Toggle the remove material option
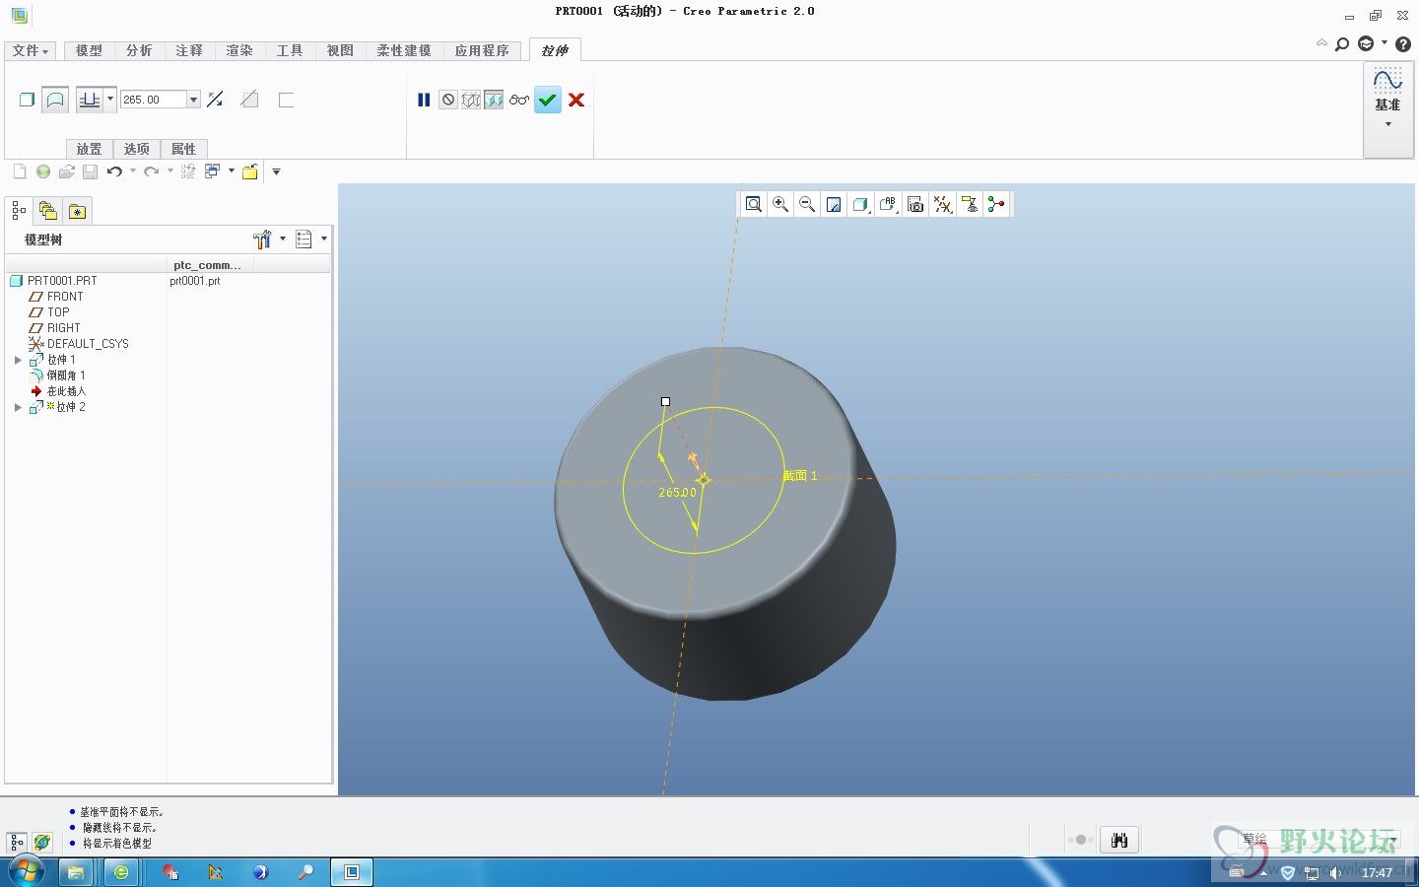The height and width of the screenshot is (887, 1419). coord(249,100)
